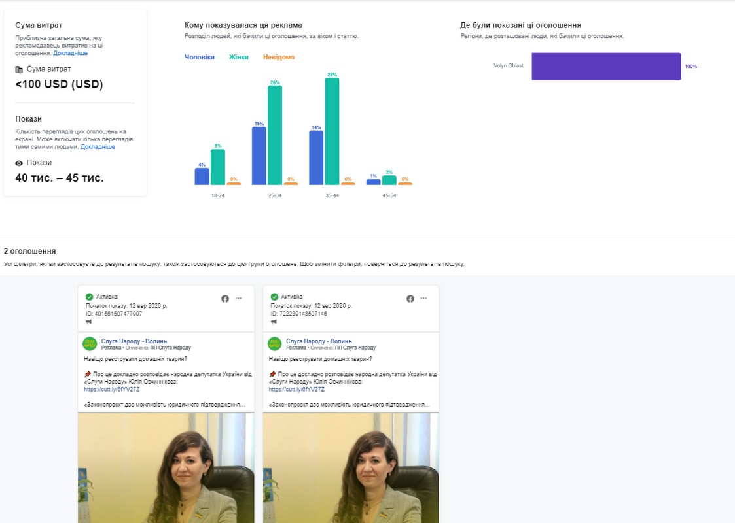Screen dimensions: 735x523
Task: Toggle the Невідомо legend filter
Action: click(279, 58)
